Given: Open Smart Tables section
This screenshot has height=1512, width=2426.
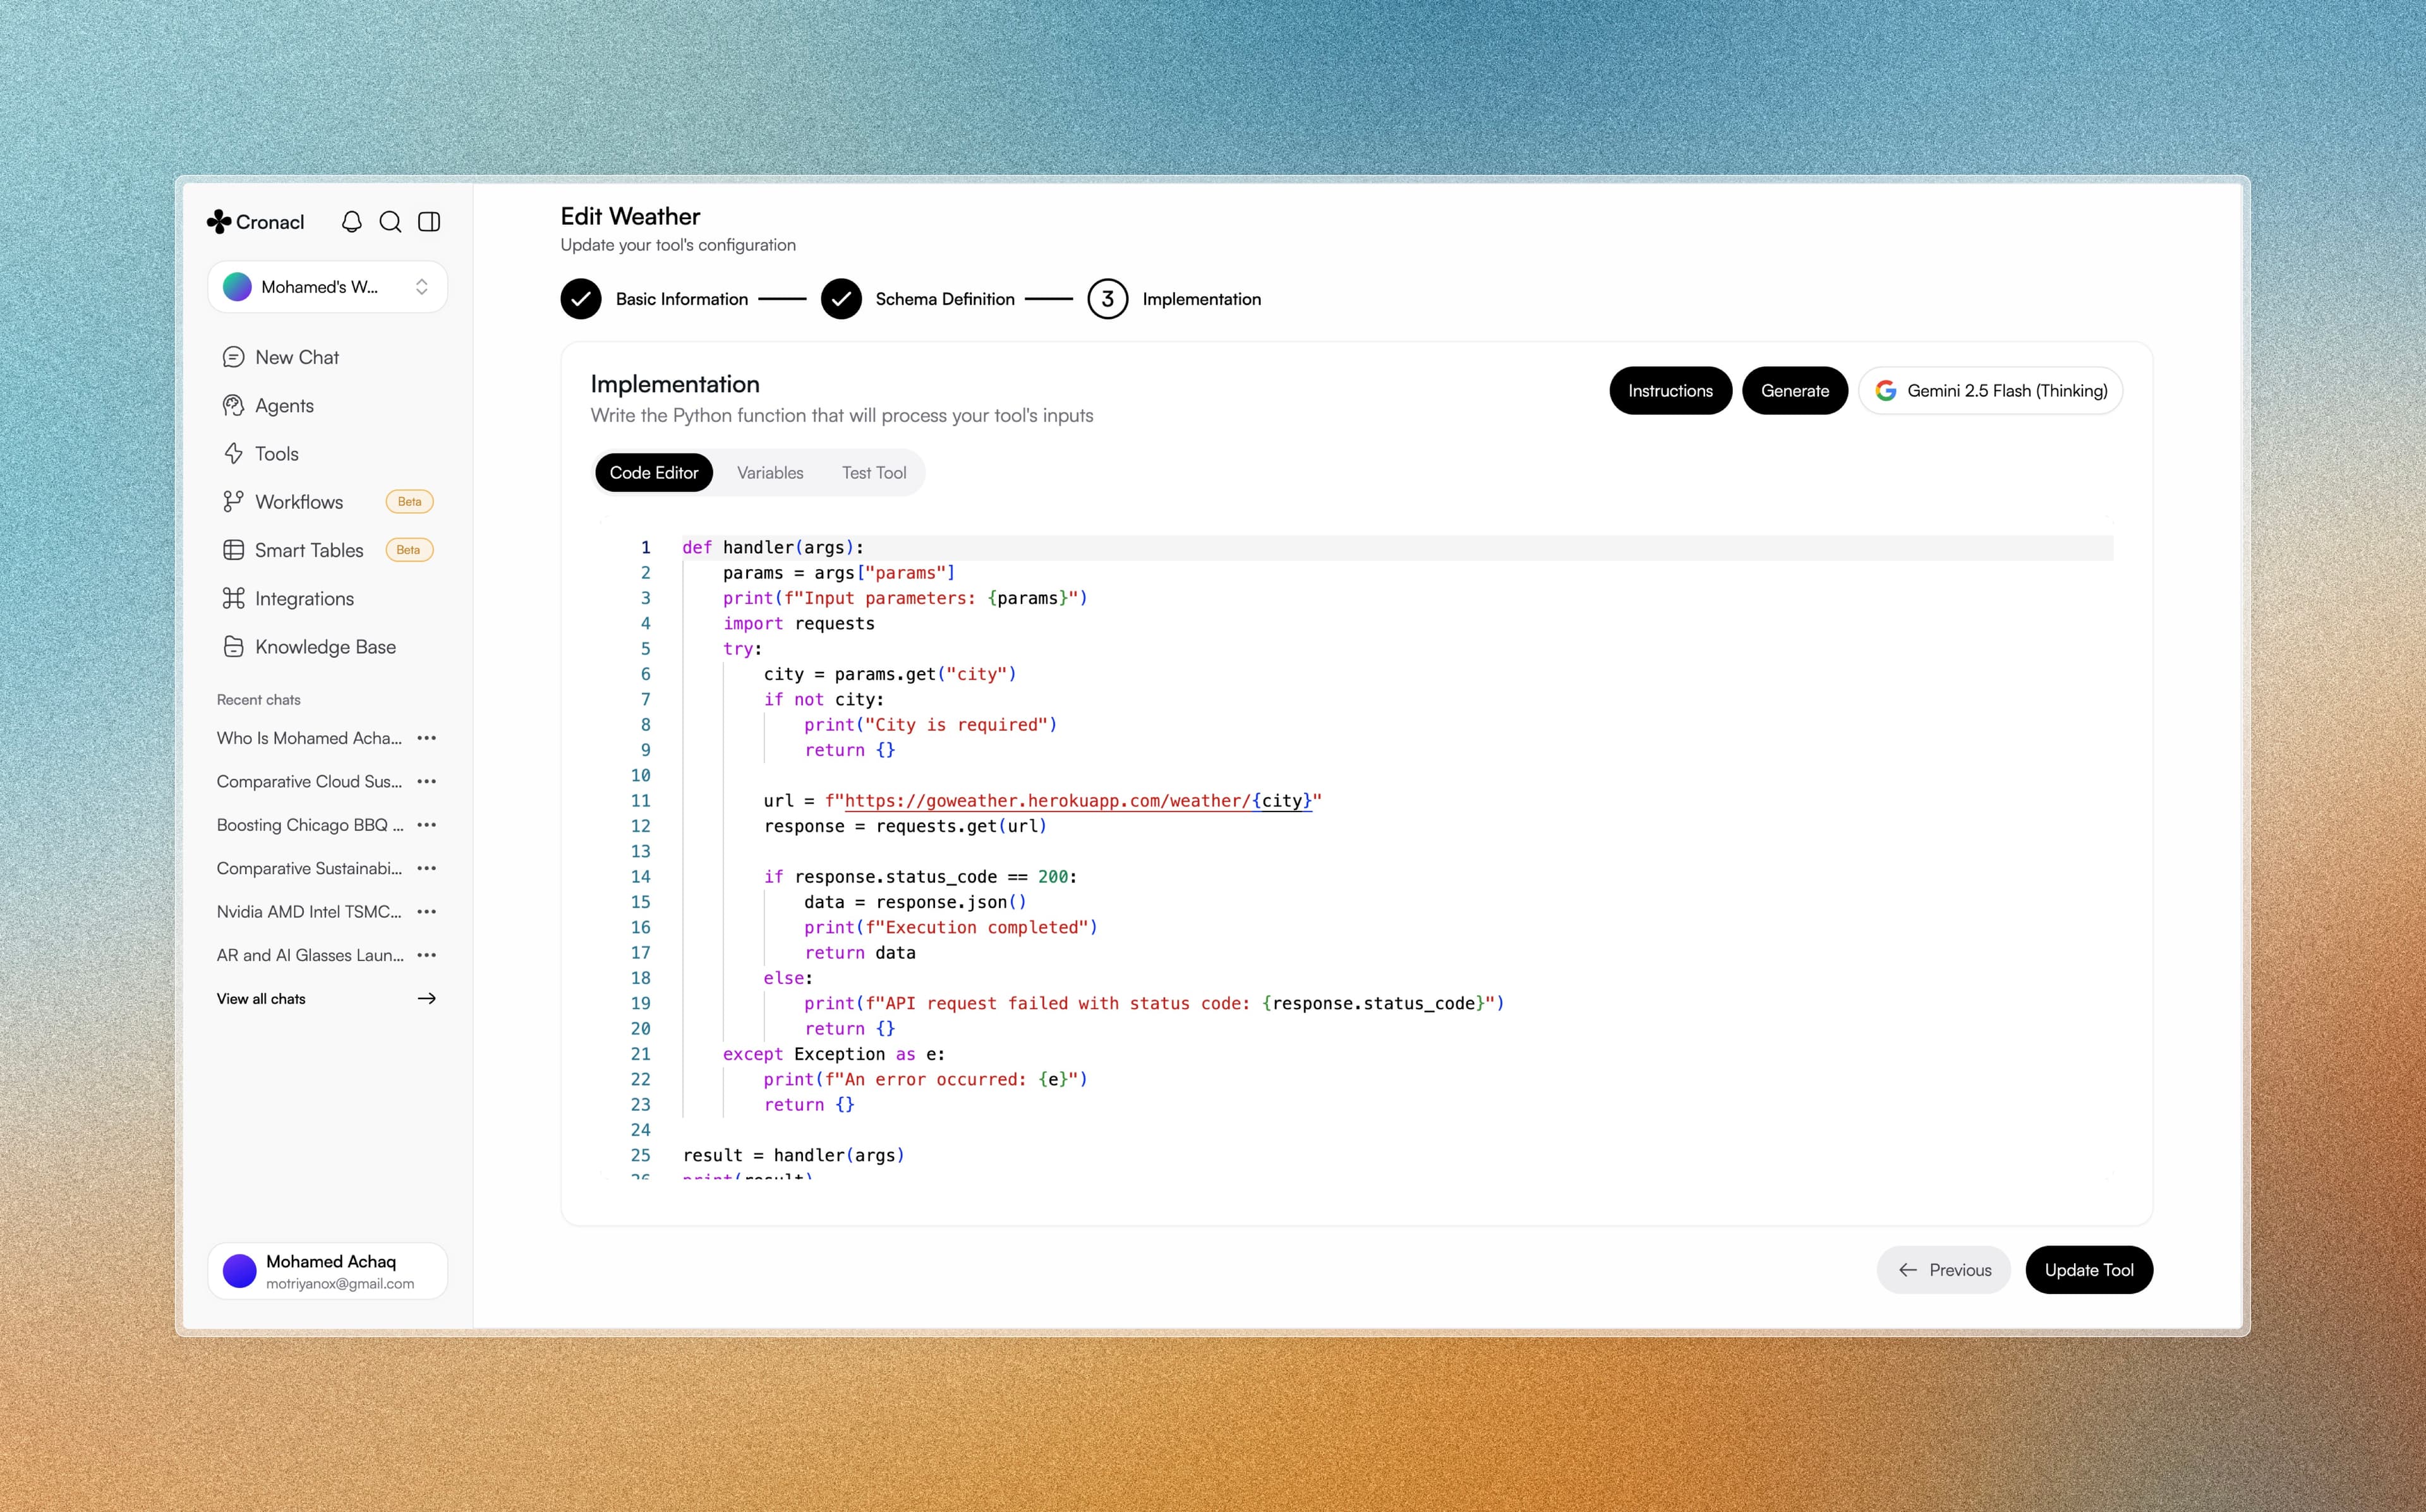Looking at the screenshot, I should [x=308, y=550].
